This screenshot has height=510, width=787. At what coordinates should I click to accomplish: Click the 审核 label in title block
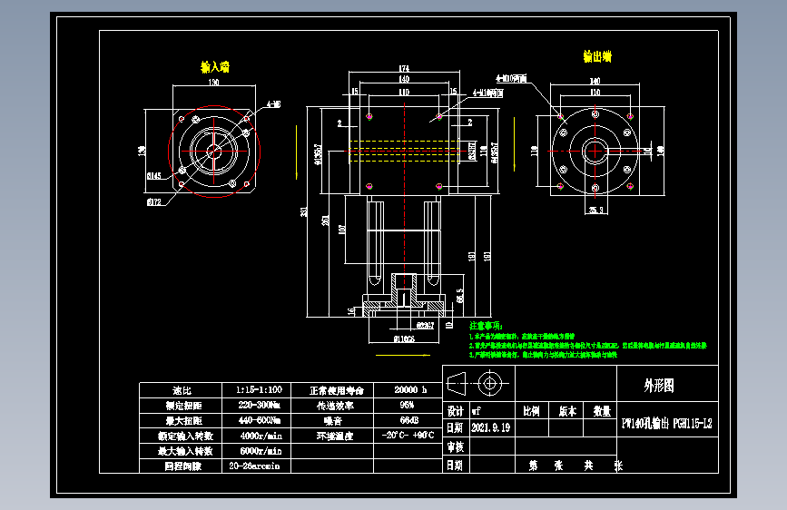point(456,446)
